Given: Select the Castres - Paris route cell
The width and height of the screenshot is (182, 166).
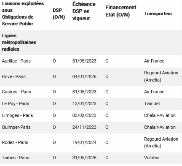Looking at the screenshot, I should pyautogui.click(x=16, y=92).
